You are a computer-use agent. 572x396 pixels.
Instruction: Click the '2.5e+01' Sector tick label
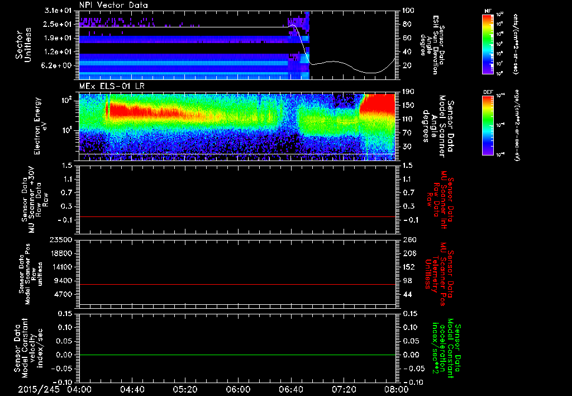58,24
